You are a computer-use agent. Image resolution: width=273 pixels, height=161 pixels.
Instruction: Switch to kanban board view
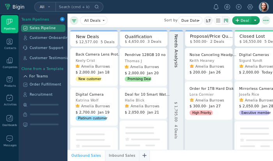[226, 21]
